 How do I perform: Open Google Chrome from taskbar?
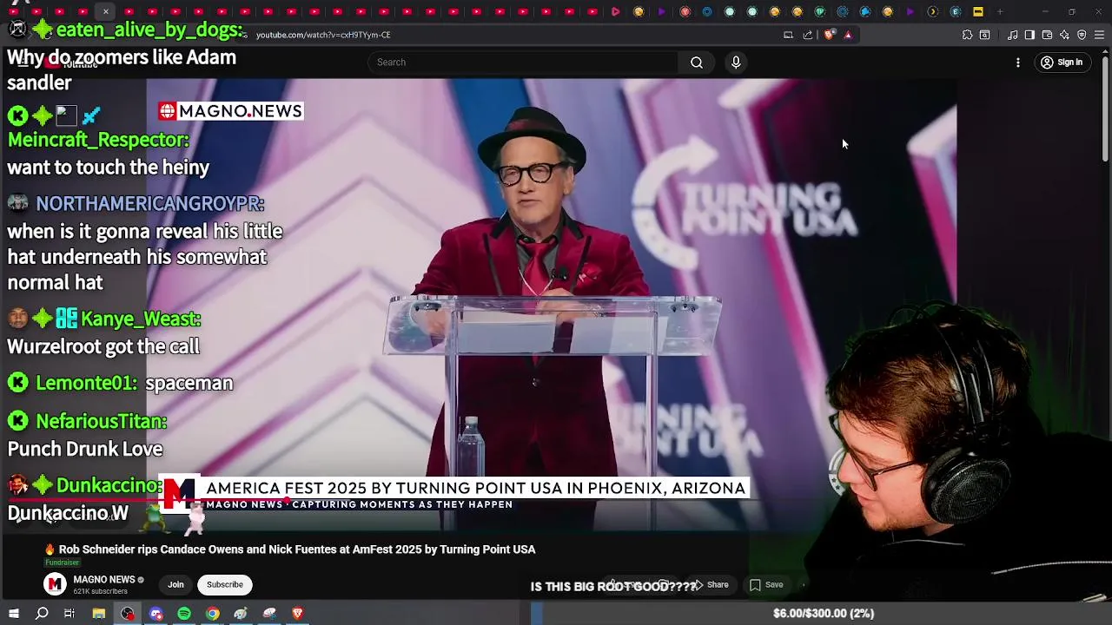[x=213, y=614]
